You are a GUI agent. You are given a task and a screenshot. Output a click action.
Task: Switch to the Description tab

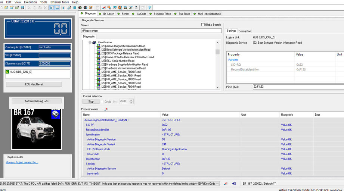(245, 31)
